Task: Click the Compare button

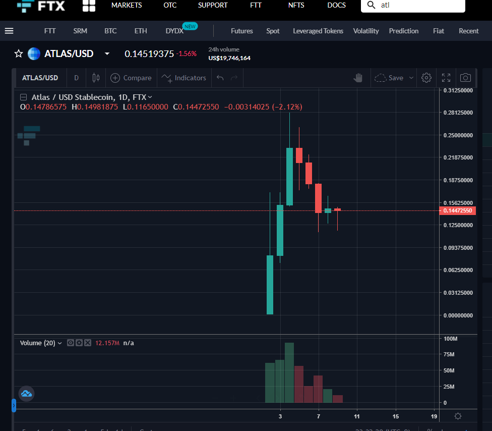Action: [x=131, y=78]
